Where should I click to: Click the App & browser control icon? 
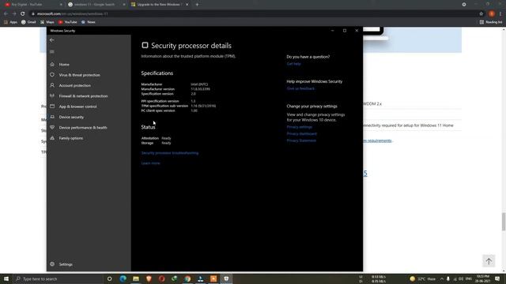52,106
